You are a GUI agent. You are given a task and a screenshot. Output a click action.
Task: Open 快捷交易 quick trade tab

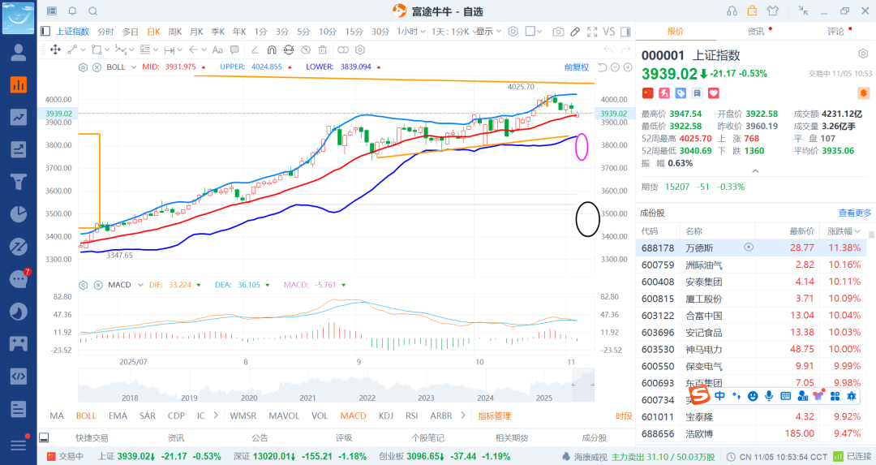tap(92, 438)
